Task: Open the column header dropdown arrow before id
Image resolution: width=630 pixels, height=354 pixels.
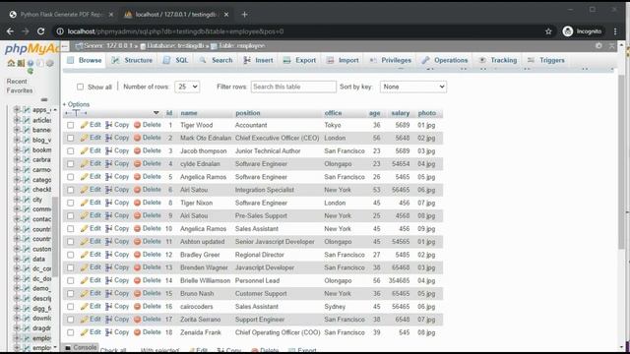Action: click(x=156, y=113)
